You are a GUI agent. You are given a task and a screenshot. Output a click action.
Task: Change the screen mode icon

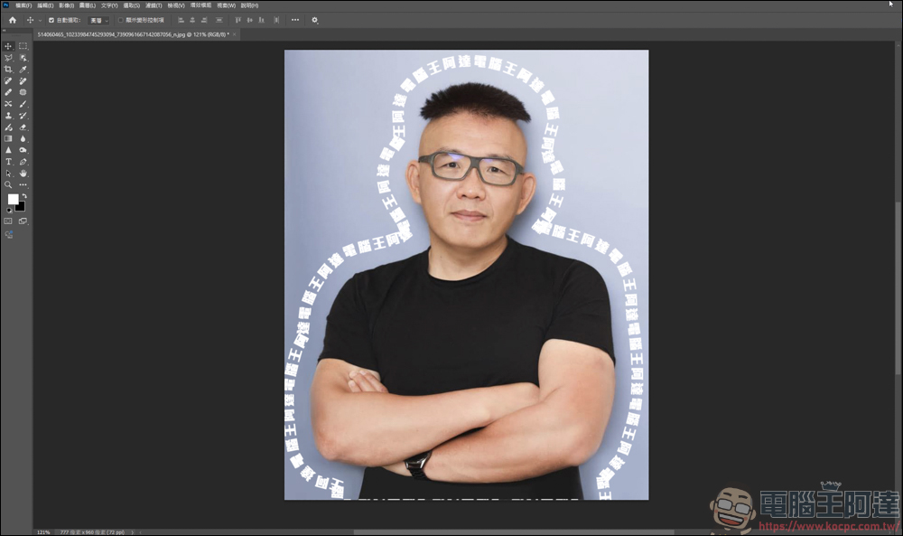click(23, 221)
